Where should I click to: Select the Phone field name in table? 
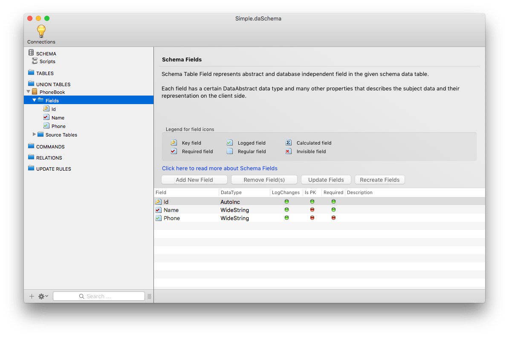[x=172, y=218]
